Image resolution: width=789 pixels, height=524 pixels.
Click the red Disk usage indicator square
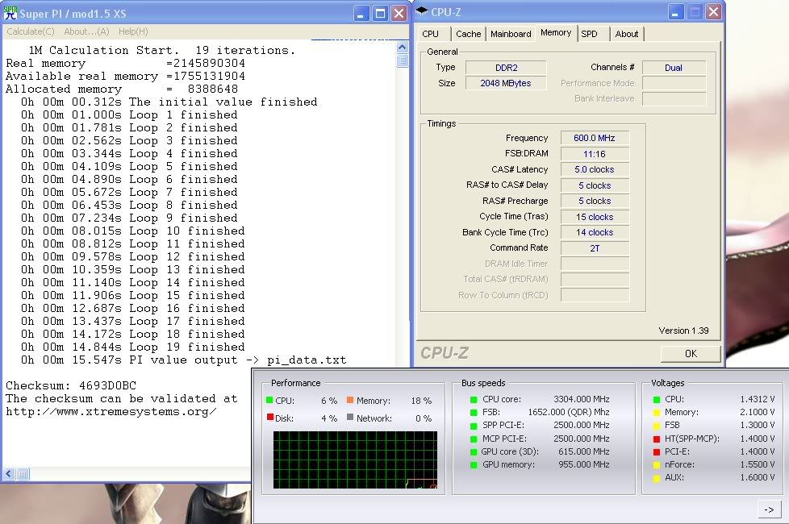coord(269,417)
